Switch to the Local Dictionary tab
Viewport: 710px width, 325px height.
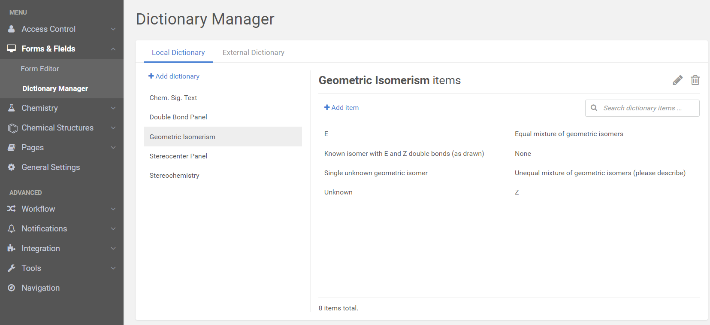178,52
